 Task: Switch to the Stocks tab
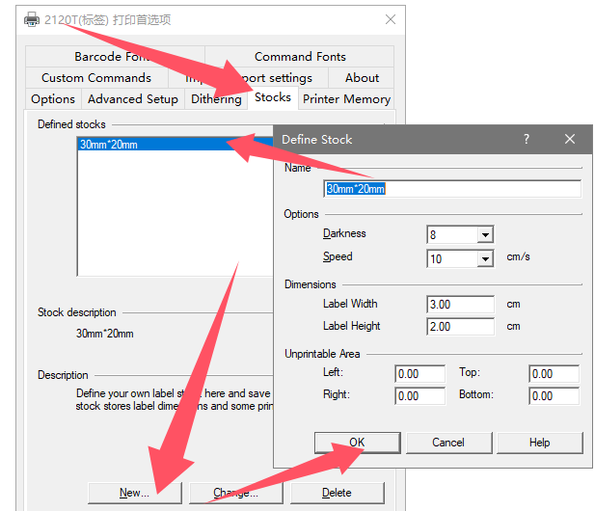273,97
